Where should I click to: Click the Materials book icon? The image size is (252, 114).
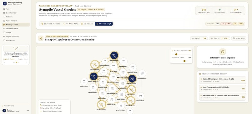[x=4, y=17]
